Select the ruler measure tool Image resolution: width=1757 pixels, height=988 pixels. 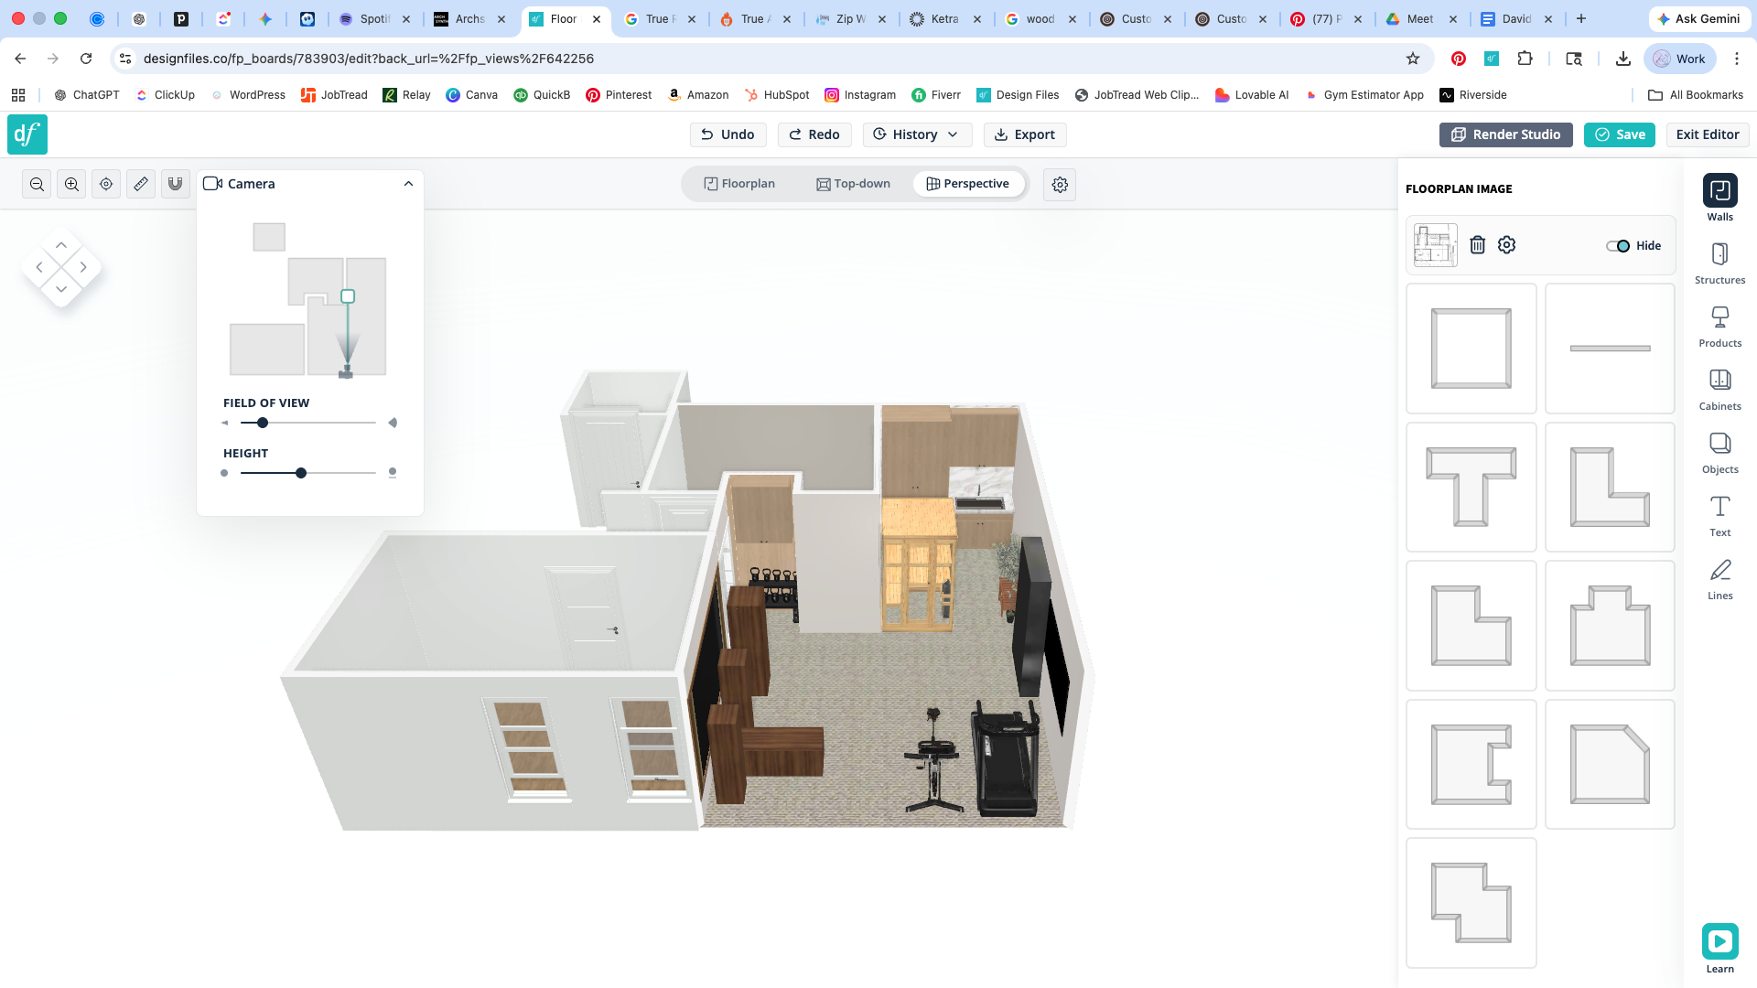coord(141,184)
